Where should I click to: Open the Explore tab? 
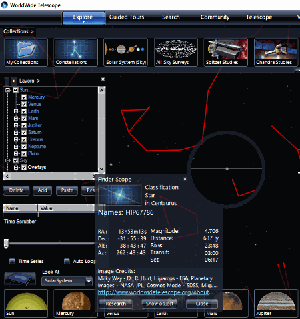tap(83, 17)
